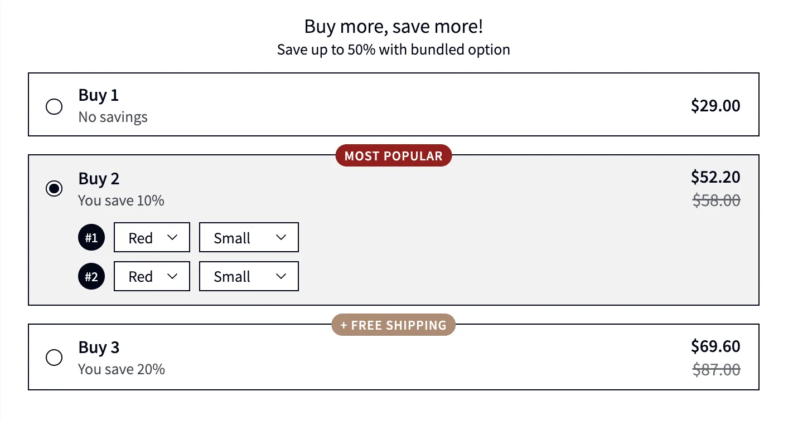Image resolution: width=793 pixels, height=421 pixels.
Task: Click the crossed-out $87.00 price
Action: point(716,369)
